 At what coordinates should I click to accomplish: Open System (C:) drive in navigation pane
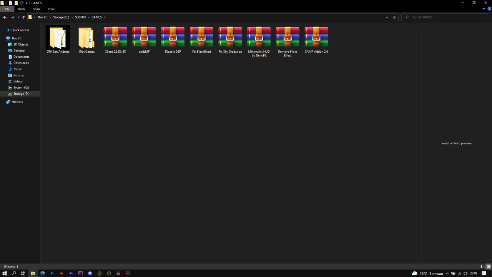click(21, 87)
